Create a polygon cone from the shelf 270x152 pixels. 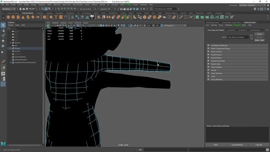pos(23,17)
